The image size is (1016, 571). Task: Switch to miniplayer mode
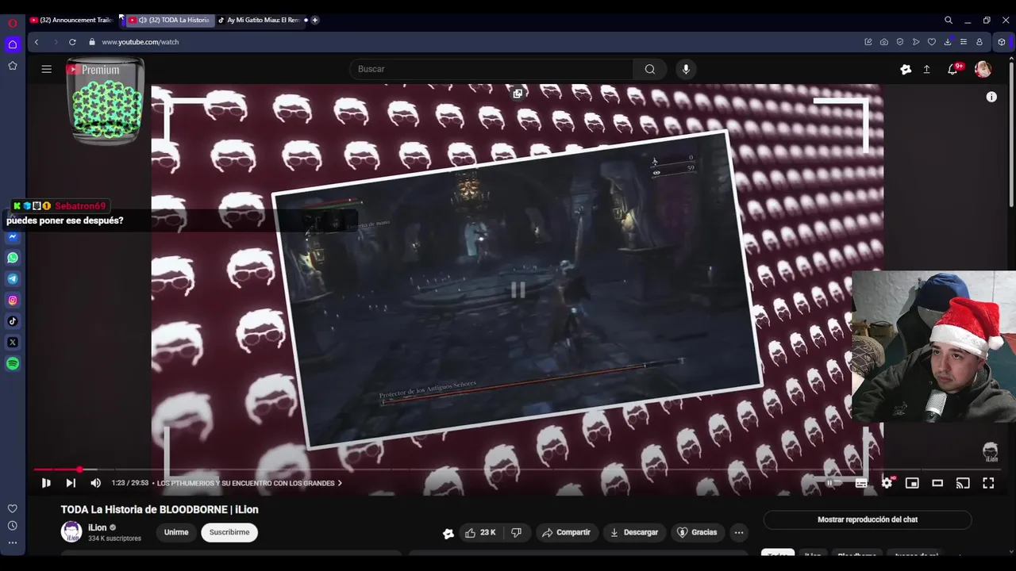coord(912,483)
